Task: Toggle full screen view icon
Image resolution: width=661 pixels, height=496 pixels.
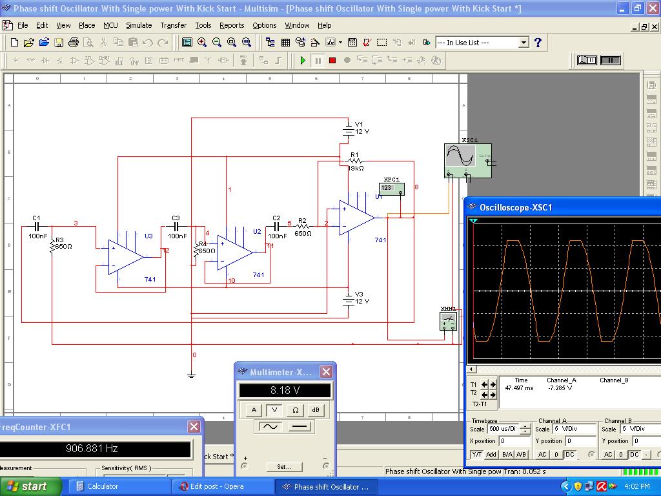Action: [187, 42]
